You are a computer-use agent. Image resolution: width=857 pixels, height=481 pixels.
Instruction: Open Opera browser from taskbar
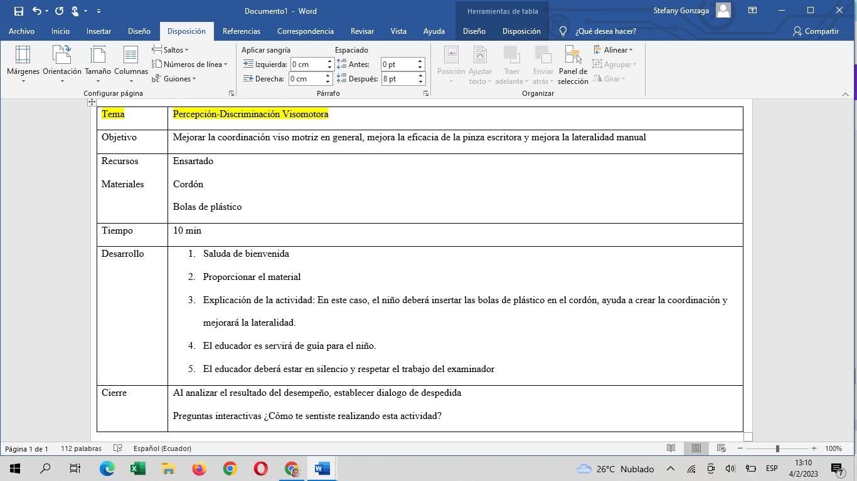(261, 468)
